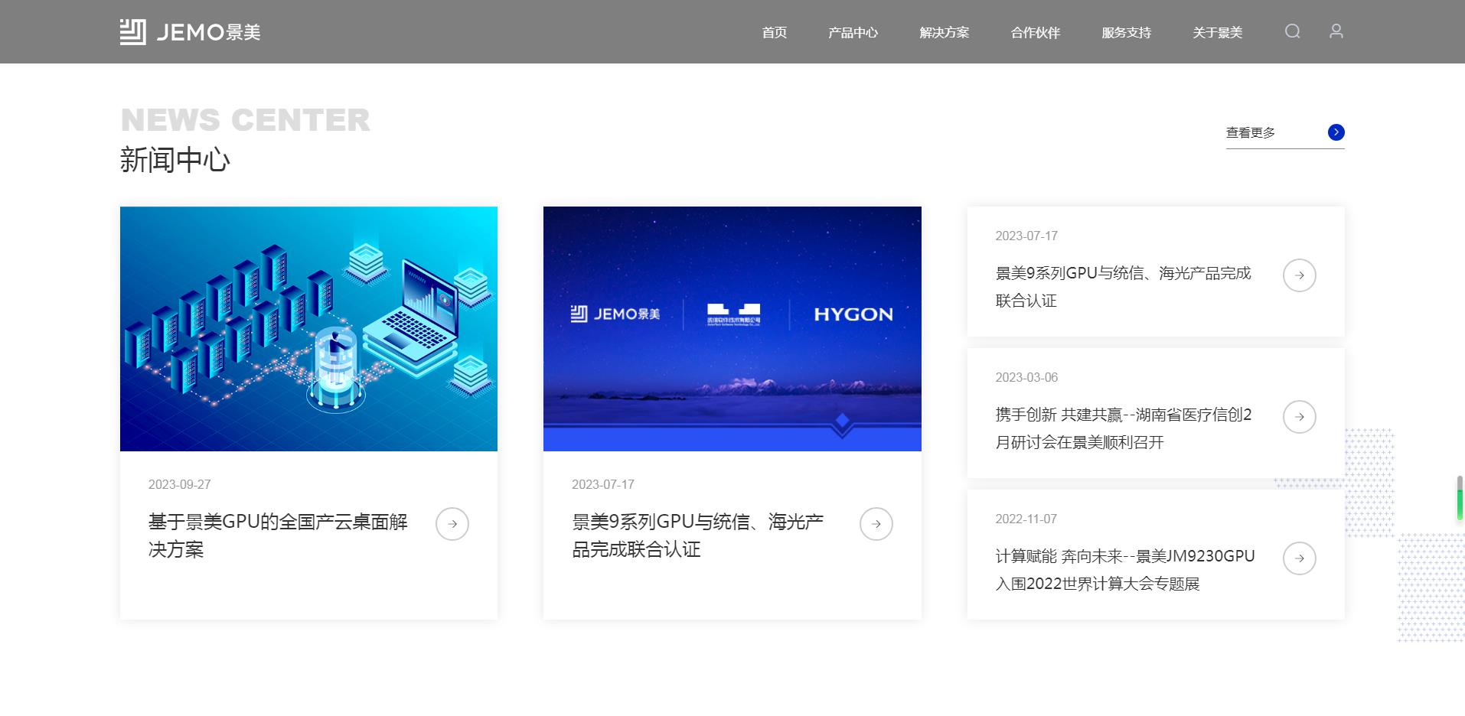Click arrow icon beside the 2022-11-07 news item
Viewport: 1465px width, 716px height.
(x=1299, y=558)
